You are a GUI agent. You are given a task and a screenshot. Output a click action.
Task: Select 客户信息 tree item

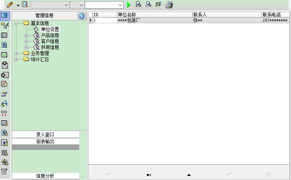click(50, 41)
